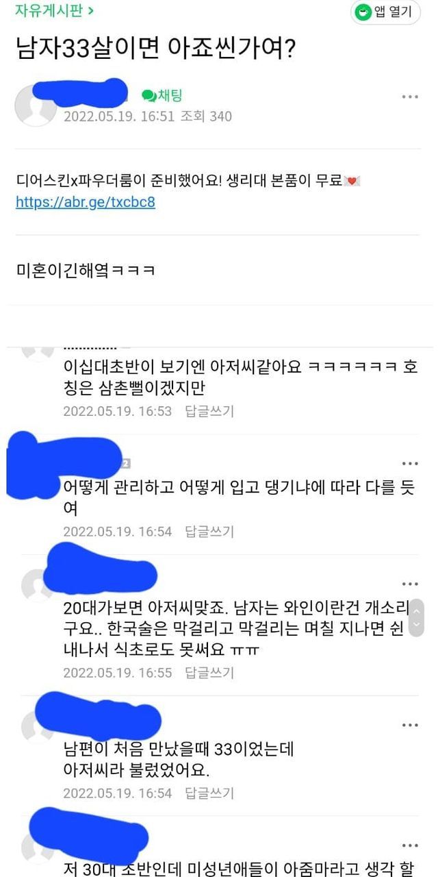Open options menu for 남편이 처음 comment
Image resolution: width=438 pixels, height=877 pixels.
(410, 725)
